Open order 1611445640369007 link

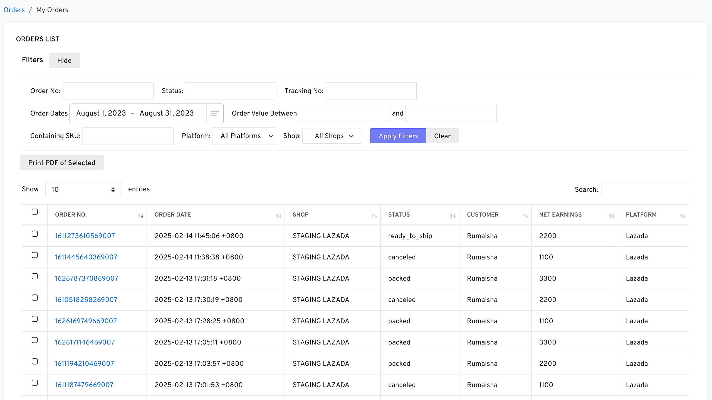(x=86, y=257)
